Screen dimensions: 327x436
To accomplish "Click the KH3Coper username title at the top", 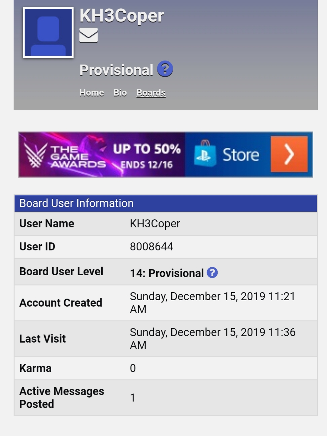I will [x=122, y=15].
